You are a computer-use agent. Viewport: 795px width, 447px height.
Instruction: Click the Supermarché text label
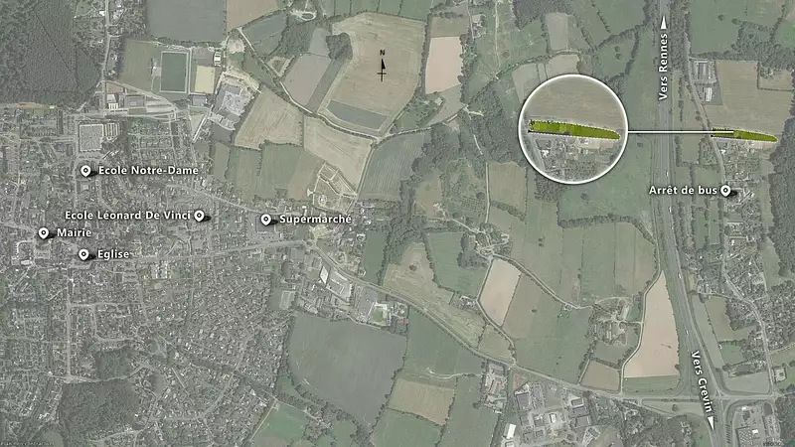(315, 219)
